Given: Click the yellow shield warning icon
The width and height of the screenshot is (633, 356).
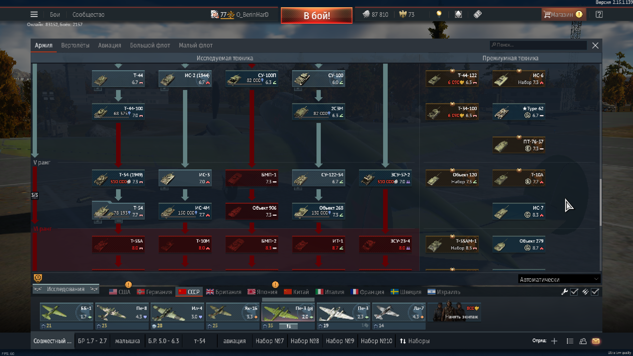Looking at the screenshot, I should (38, 279).
